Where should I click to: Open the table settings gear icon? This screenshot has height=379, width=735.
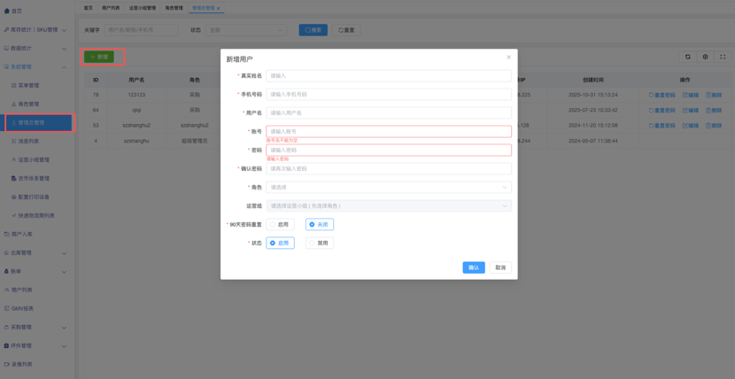tap(705, 57)
